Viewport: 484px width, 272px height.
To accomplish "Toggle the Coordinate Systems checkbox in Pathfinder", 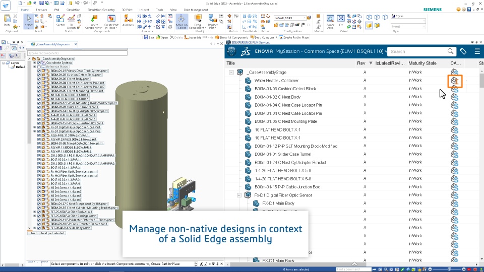I will click(39, 62).
